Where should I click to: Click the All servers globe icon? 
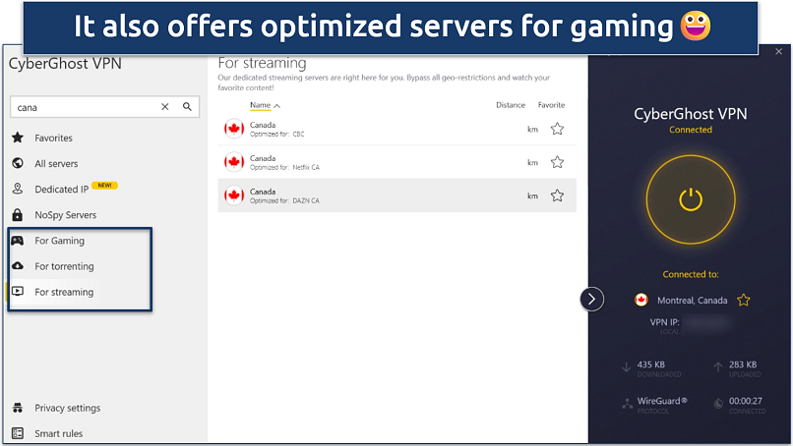(x=18, y=163)
